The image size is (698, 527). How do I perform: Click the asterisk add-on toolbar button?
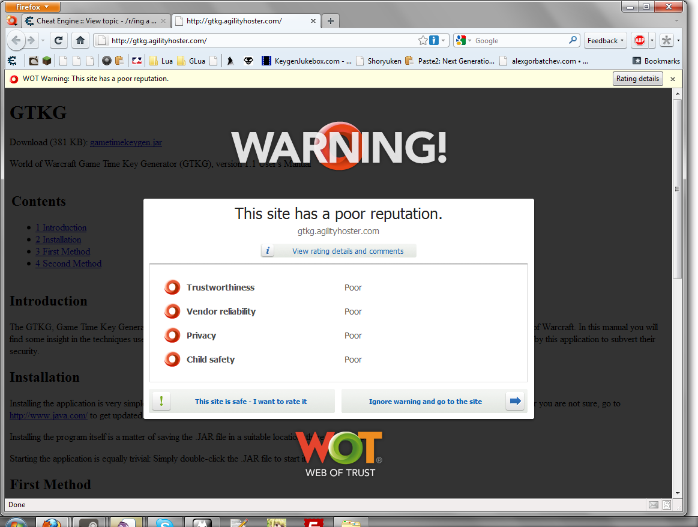tap(666, 40)
